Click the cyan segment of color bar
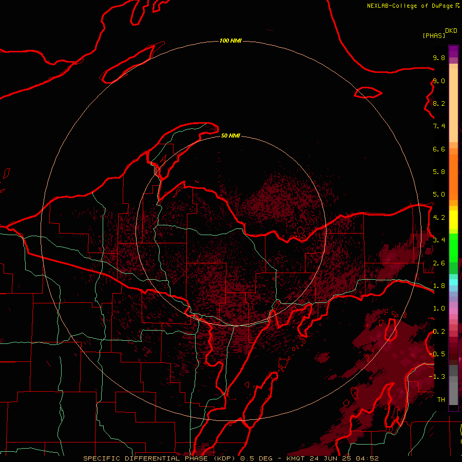Screen dimensions: 462x462 pos(453,282)
